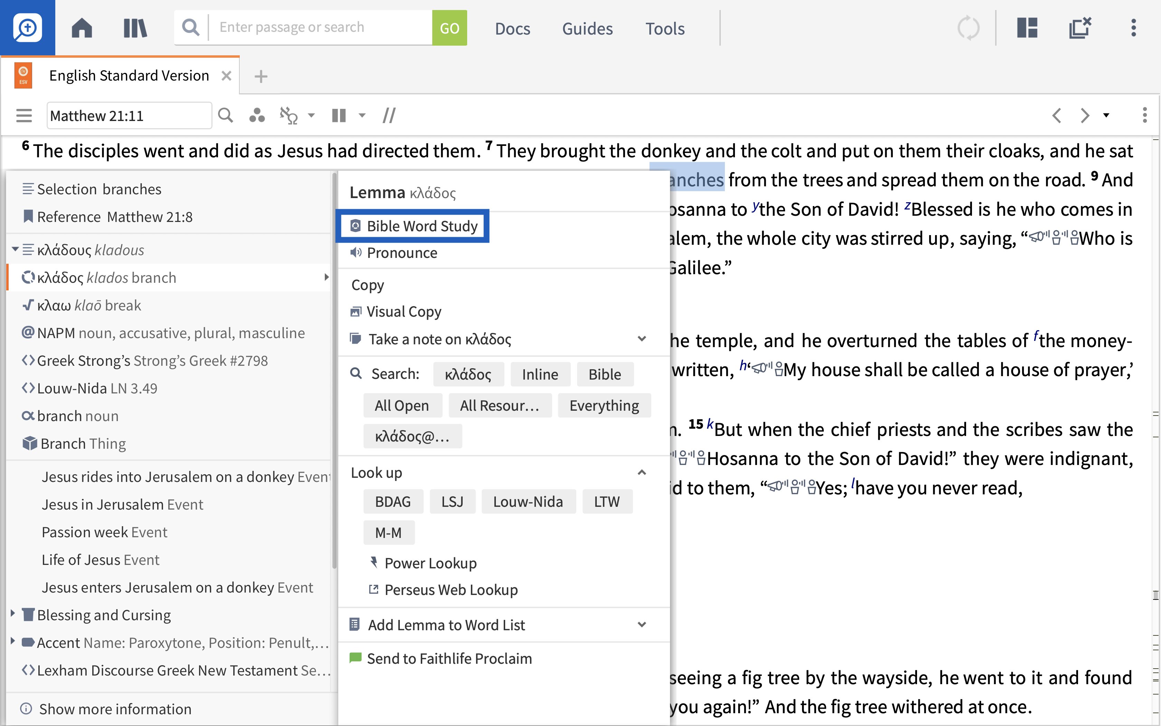Go back with the left arrow
Image resolution: width=1161 pixels, height=726 pixels.
point(1056,115)
